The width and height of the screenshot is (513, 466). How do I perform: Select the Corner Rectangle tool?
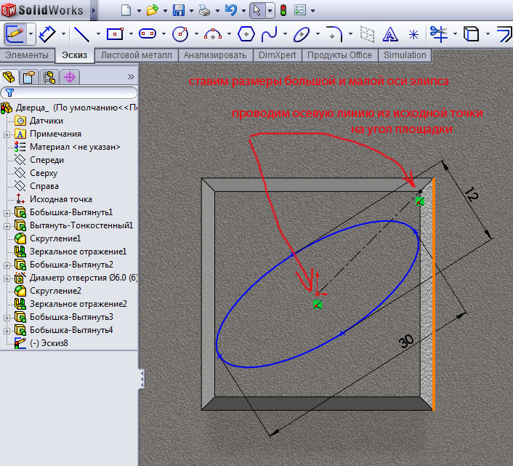[x=115, y=34]
